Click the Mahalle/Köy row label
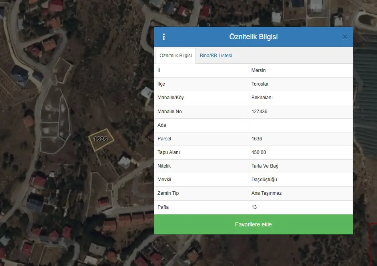Viewport: 377px width, 266px height. coord(170,98)
